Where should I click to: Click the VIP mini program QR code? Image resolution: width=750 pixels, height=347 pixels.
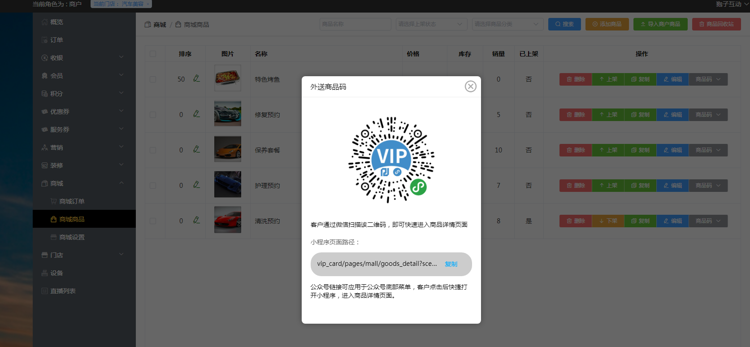coord(391,160)
